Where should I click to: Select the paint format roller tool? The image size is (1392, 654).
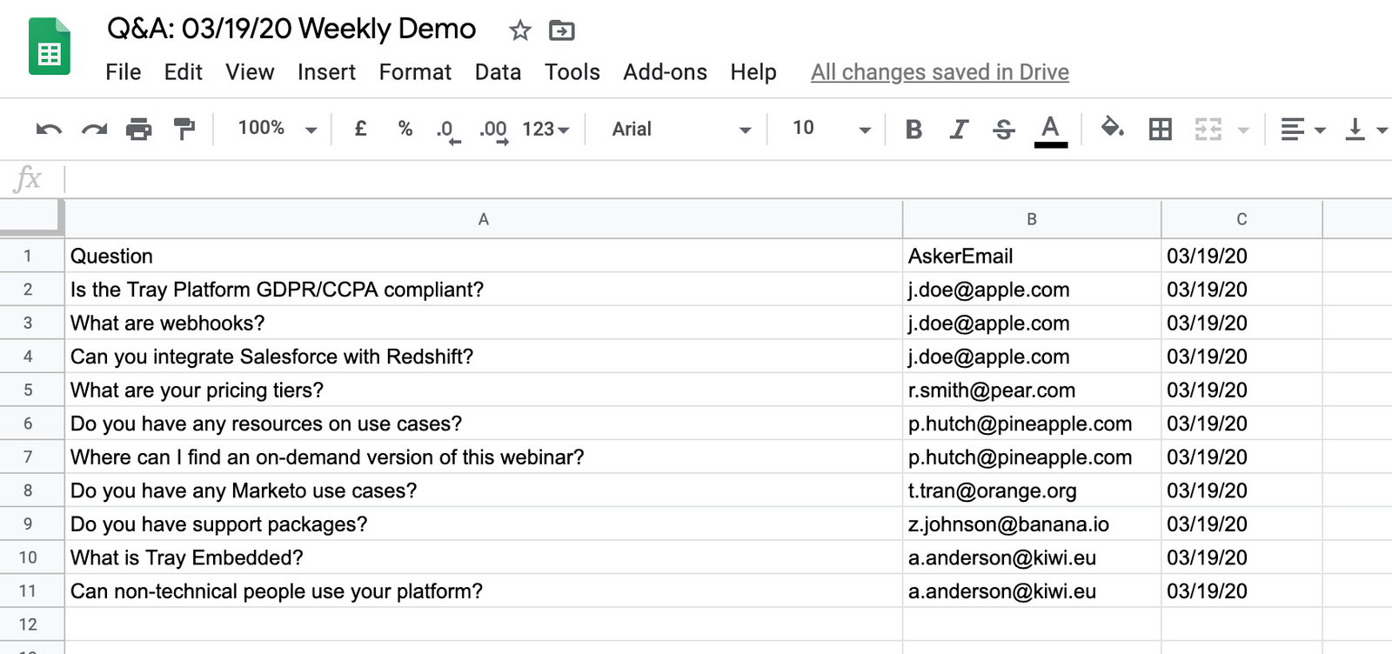point(184,130)
